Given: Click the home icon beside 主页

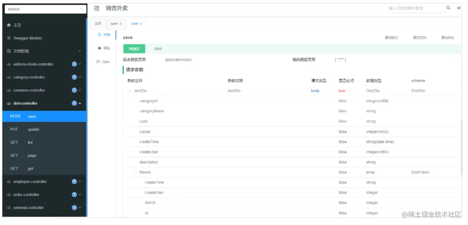Looking at the screenshot, I should [9, 25].
